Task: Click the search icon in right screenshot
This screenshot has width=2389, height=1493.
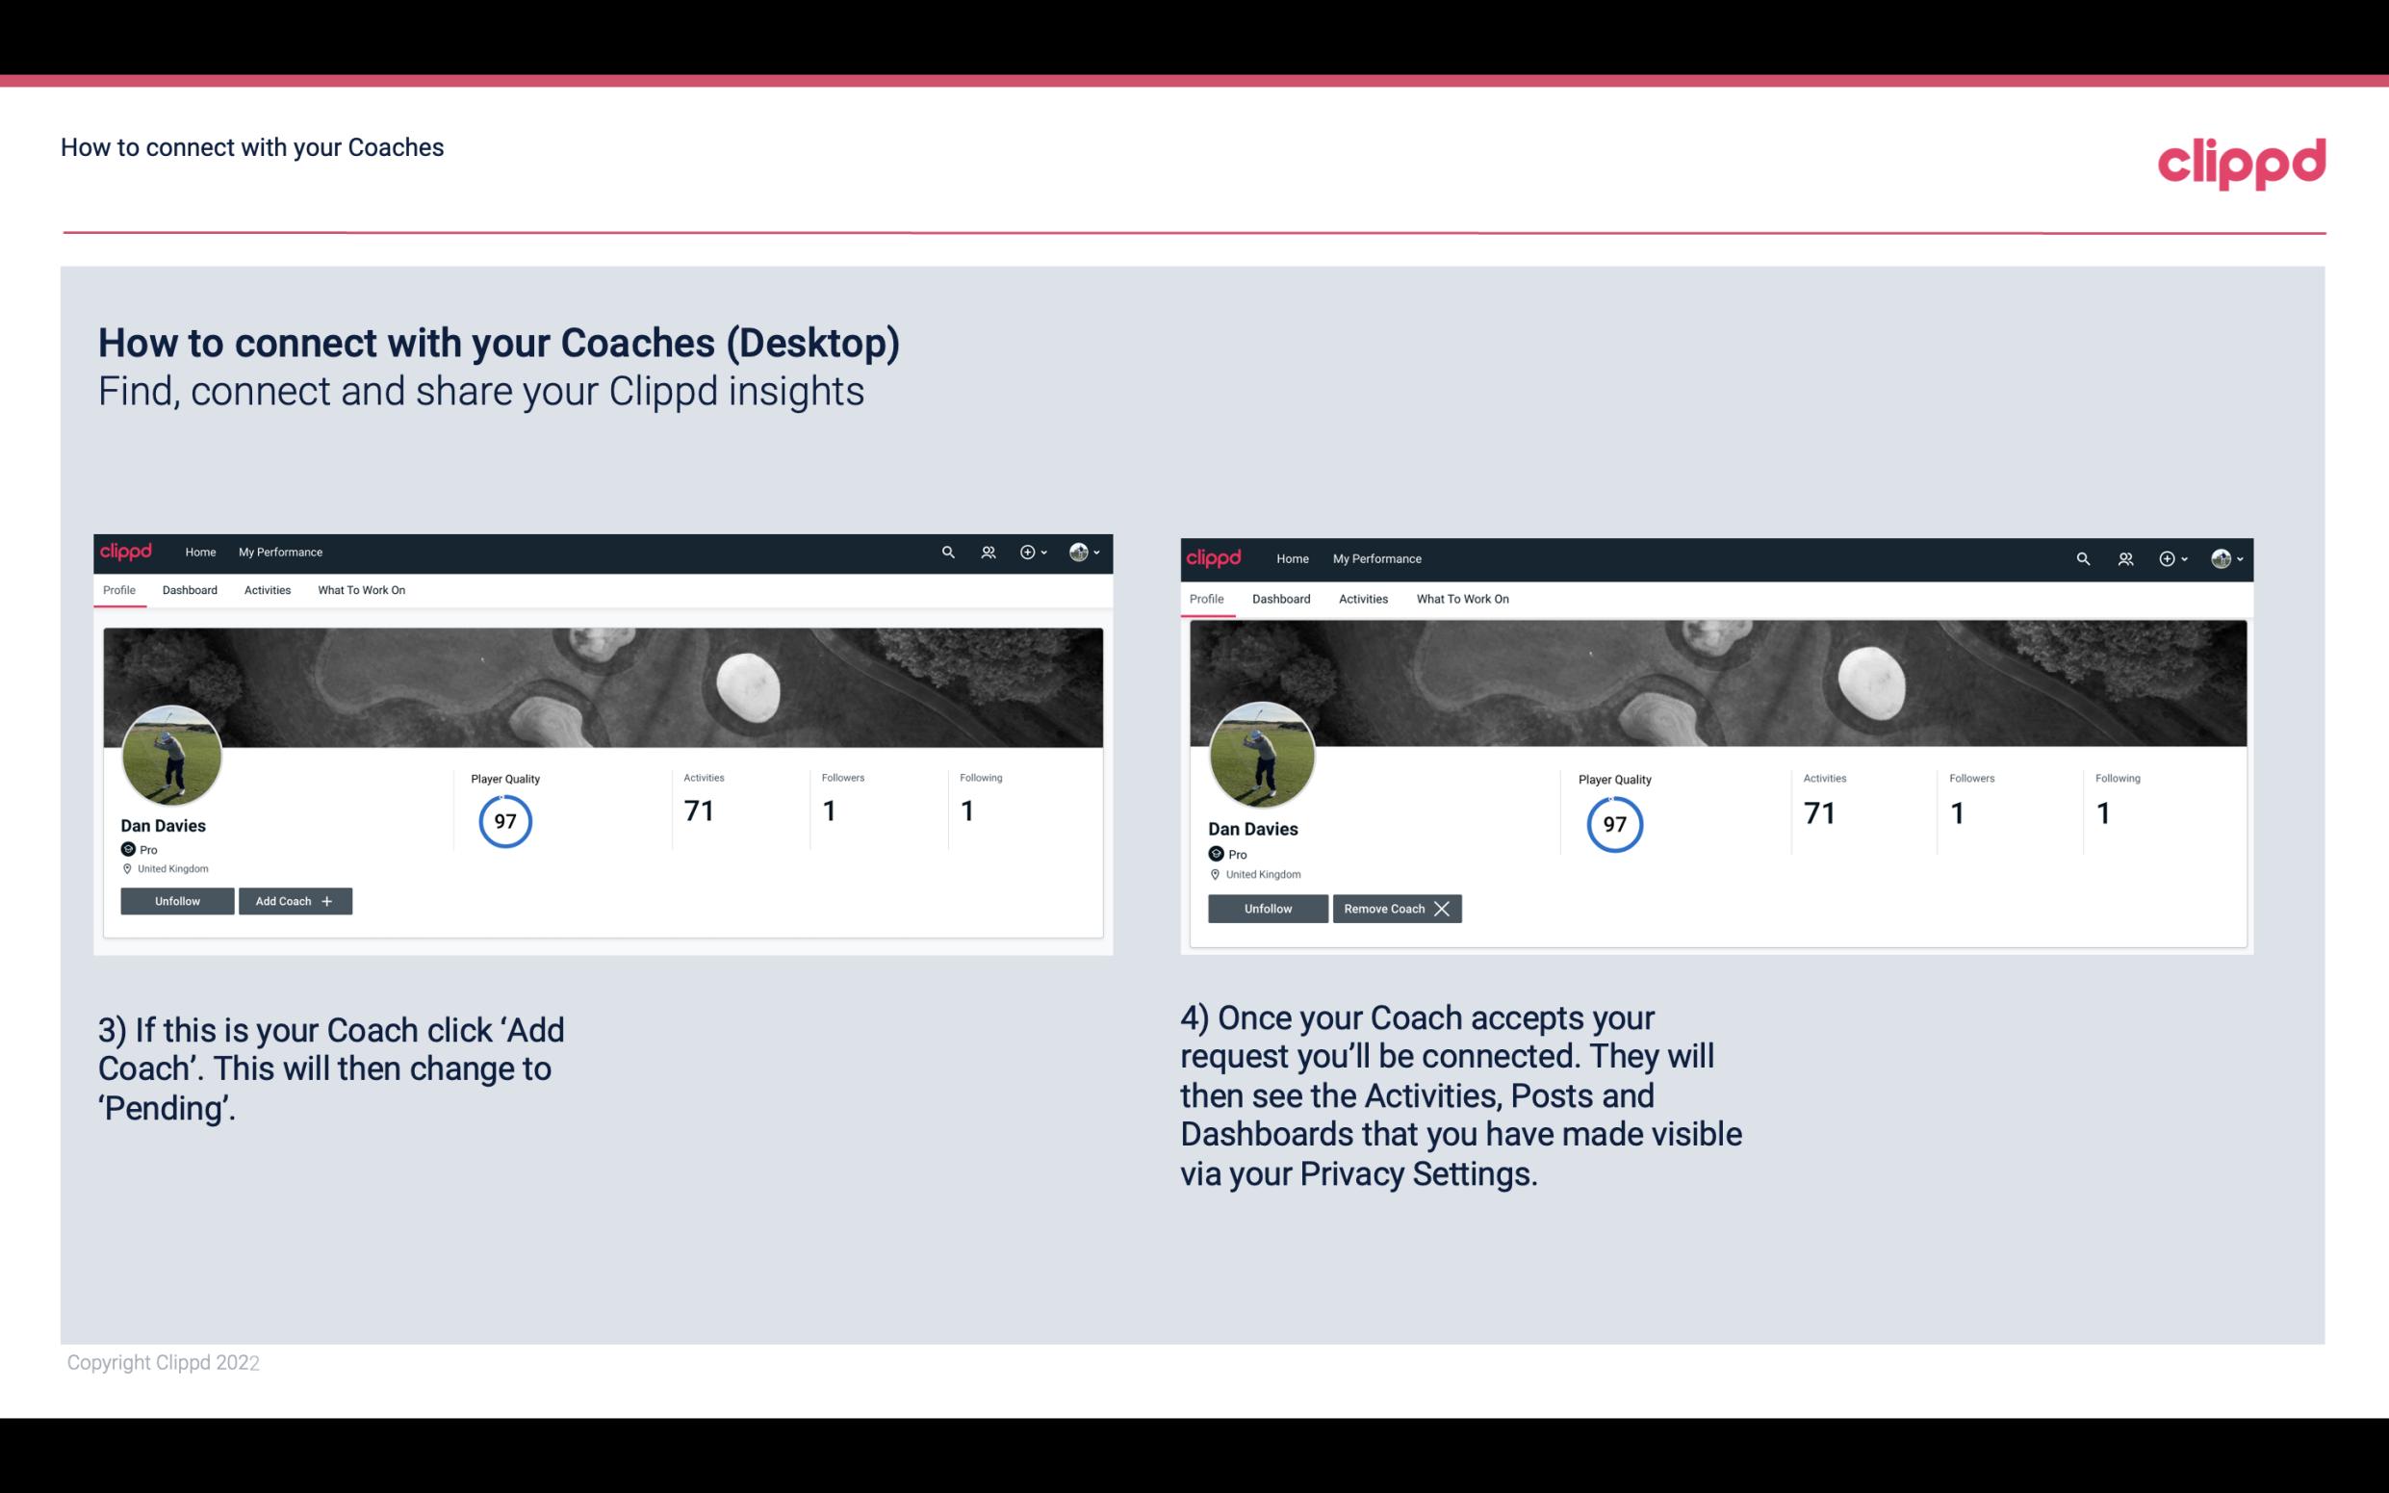Action: (2083, 557)
